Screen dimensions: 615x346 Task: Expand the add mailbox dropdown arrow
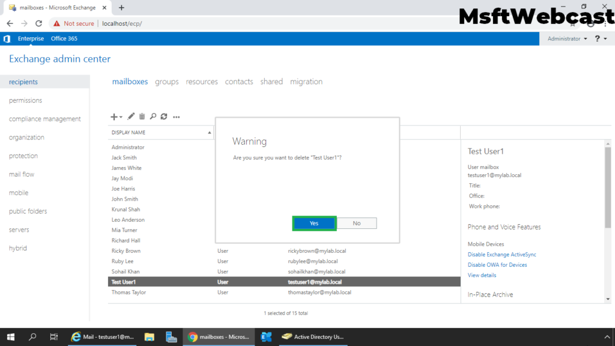[x=121, y=117]
